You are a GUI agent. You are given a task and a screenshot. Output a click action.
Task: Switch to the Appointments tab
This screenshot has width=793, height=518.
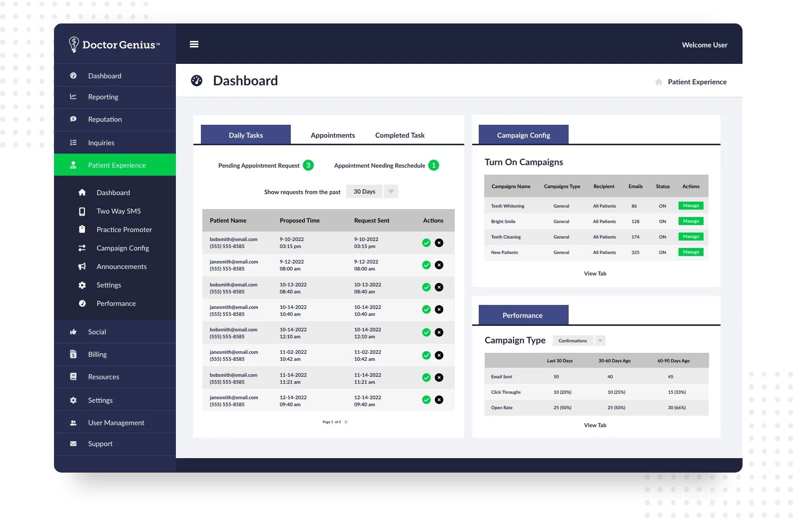(333, 135)
